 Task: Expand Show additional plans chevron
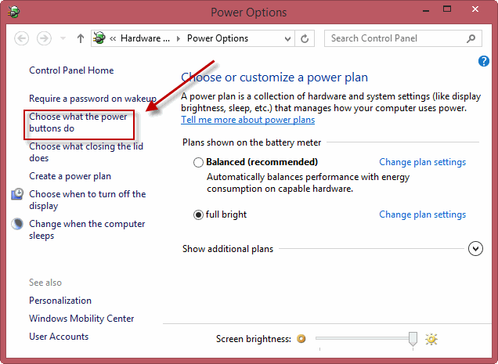(x=475, y=248)
